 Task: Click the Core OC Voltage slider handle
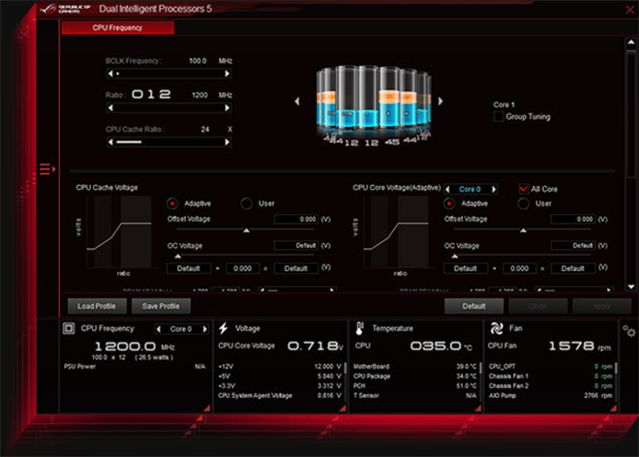455,257
